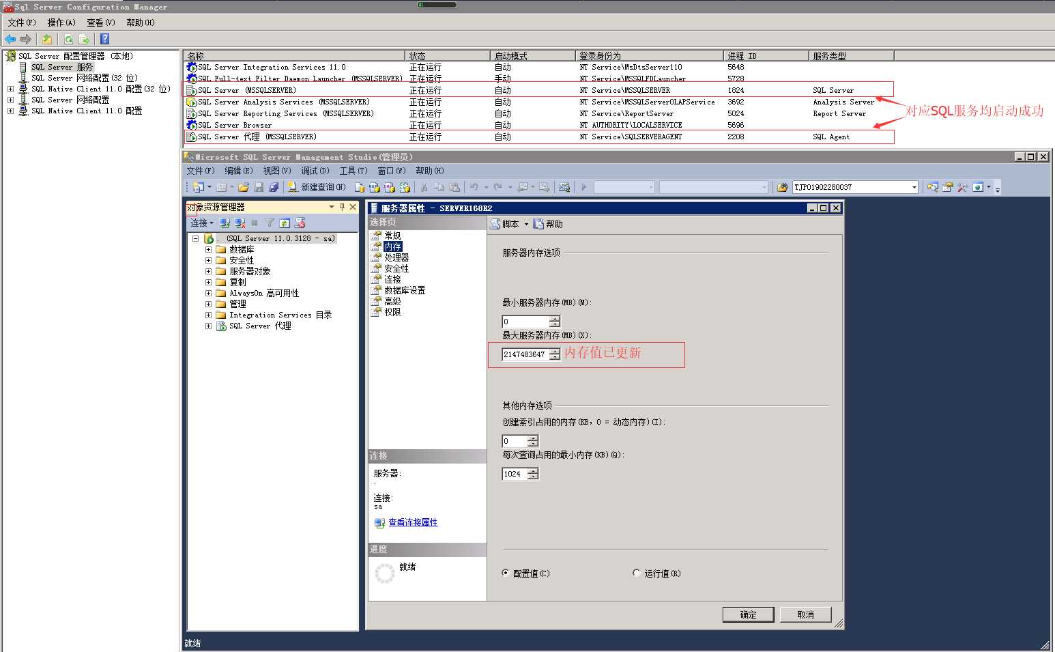Click the Connect Object Explorer icon

(x=225, y=223)
